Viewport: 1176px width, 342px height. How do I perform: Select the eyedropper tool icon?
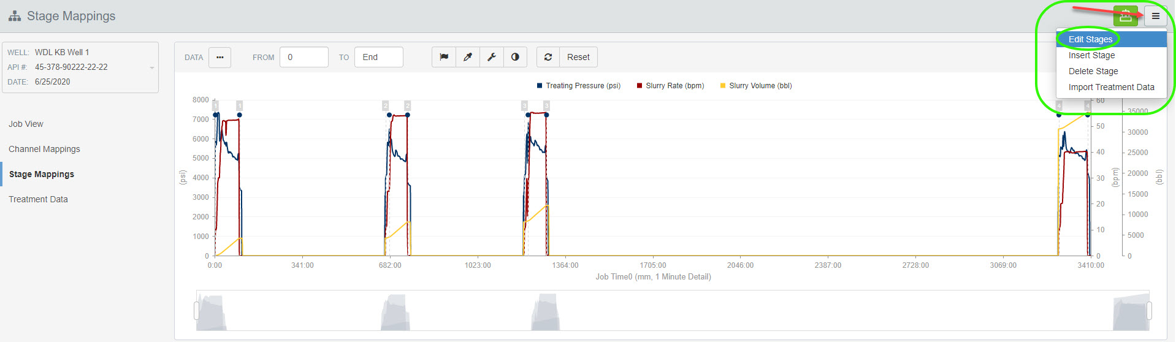pos(468,57)
